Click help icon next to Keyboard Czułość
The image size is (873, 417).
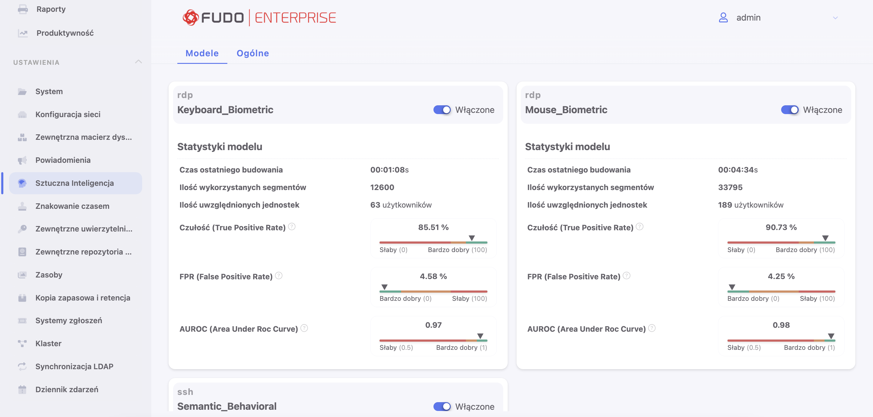click(x=291, y=227)
